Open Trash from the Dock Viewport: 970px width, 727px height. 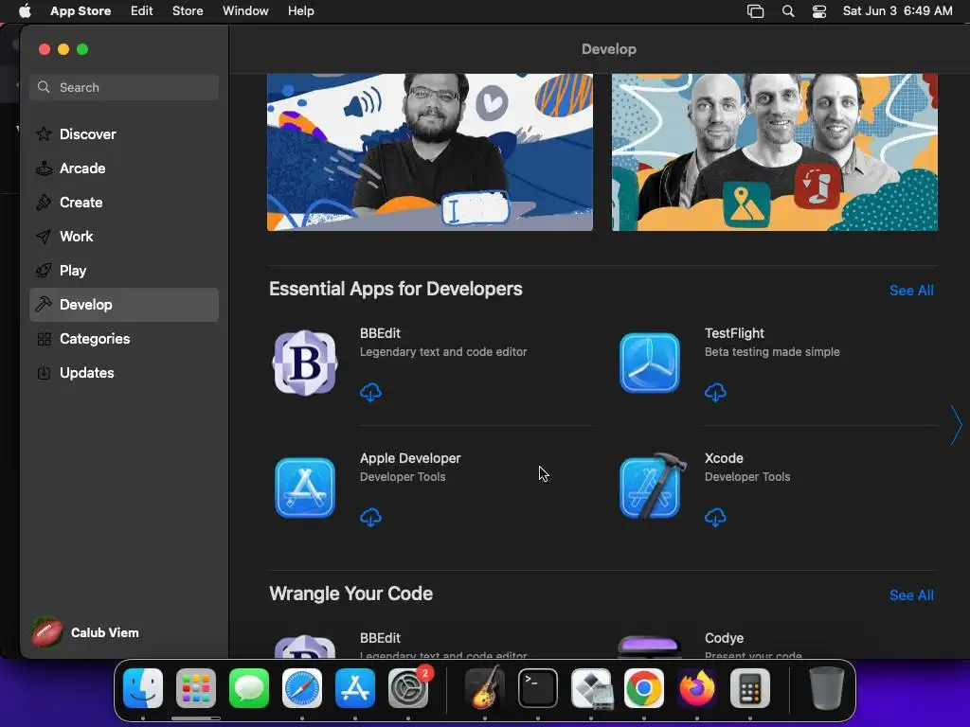click(x=826, y=688)
